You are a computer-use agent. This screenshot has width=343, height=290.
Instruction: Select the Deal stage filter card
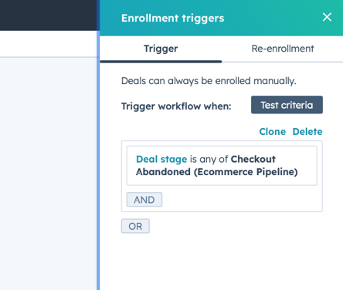point(222,166)
